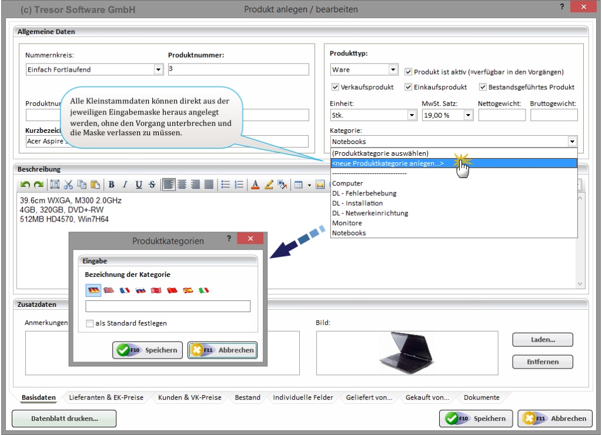
Task: Select the Turkish flag language
Action: coord(156,290)
